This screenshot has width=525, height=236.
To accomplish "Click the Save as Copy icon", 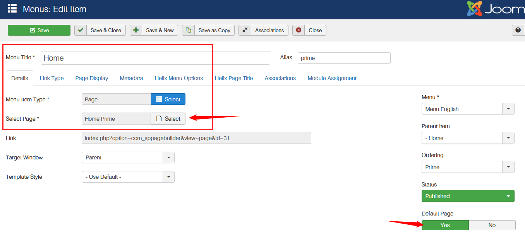I will click(x=188, y=30).
